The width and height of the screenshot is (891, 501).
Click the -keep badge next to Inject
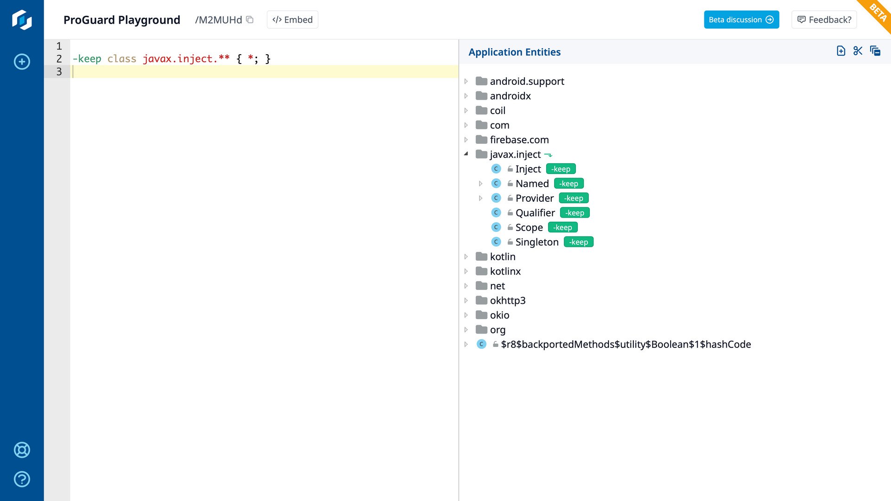tap(561, 169)
